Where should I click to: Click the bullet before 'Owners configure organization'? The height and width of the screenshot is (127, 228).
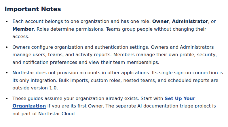point(7,47)
